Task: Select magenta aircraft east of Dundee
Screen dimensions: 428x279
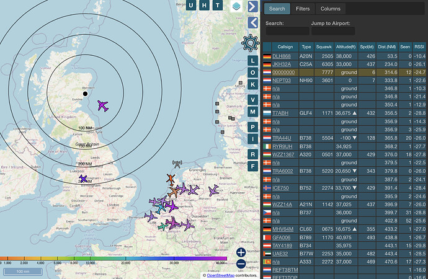Action: pyautogui.click(x=103, y=106)
